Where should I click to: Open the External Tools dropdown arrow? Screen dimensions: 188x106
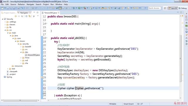(88, 8)
